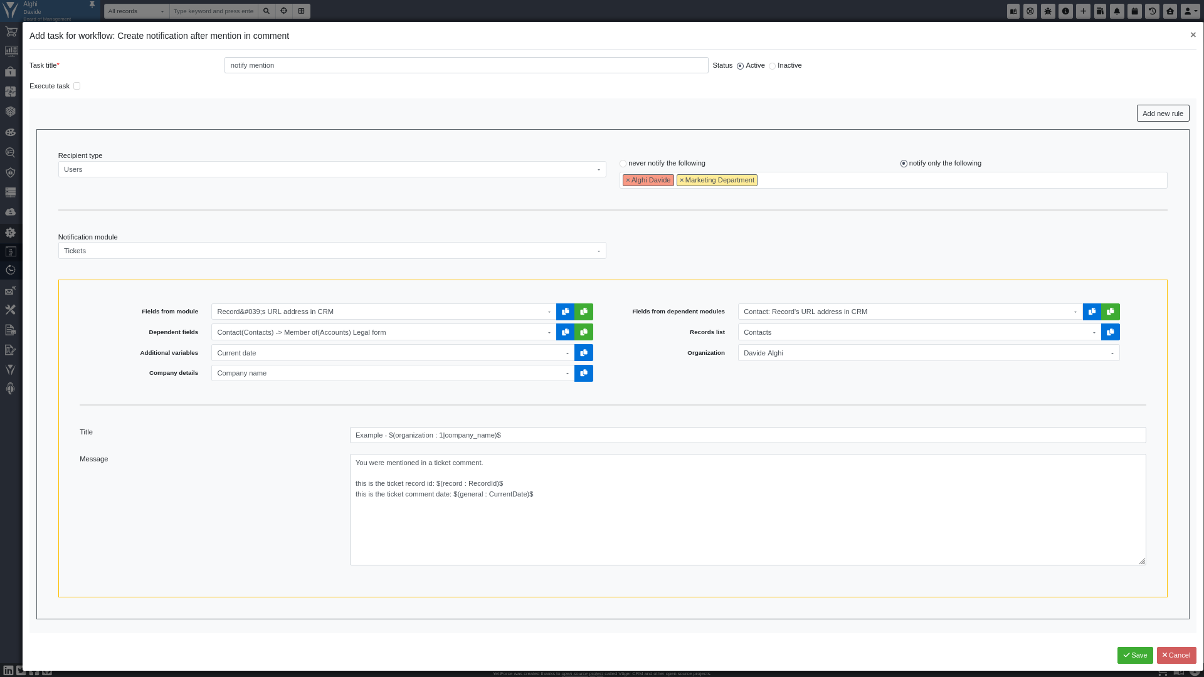Viewport: 1204px width, 677px height.
Task: Select 'never notify the following' radio
Action: [x=623, y=164]
